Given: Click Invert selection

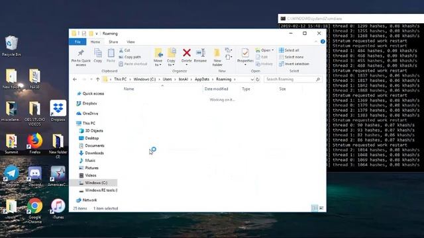Looking at the screenshot, I should point(294,64).
